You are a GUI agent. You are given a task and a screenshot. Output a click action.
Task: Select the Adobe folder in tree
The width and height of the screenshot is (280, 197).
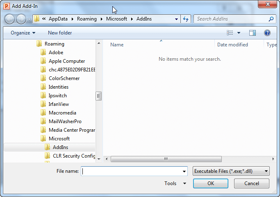click(56, 53)
